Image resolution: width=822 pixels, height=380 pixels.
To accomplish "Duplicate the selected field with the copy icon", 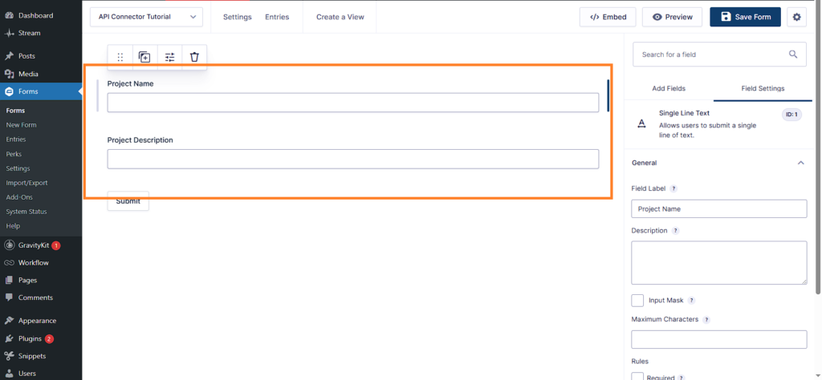I will (x=144, y=57).
